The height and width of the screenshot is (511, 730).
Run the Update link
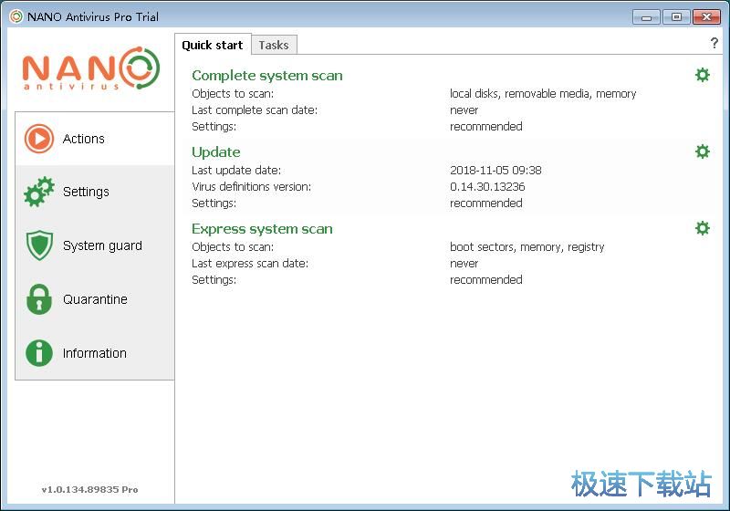click(x=216, y=152)
